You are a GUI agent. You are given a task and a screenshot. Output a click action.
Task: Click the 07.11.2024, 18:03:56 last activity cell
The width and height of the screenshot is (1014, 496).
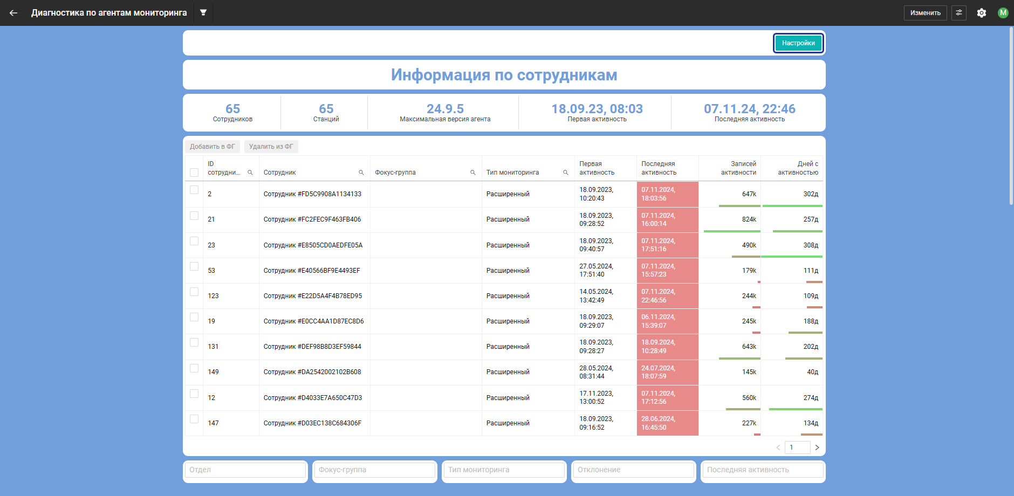tap(668, 194)
